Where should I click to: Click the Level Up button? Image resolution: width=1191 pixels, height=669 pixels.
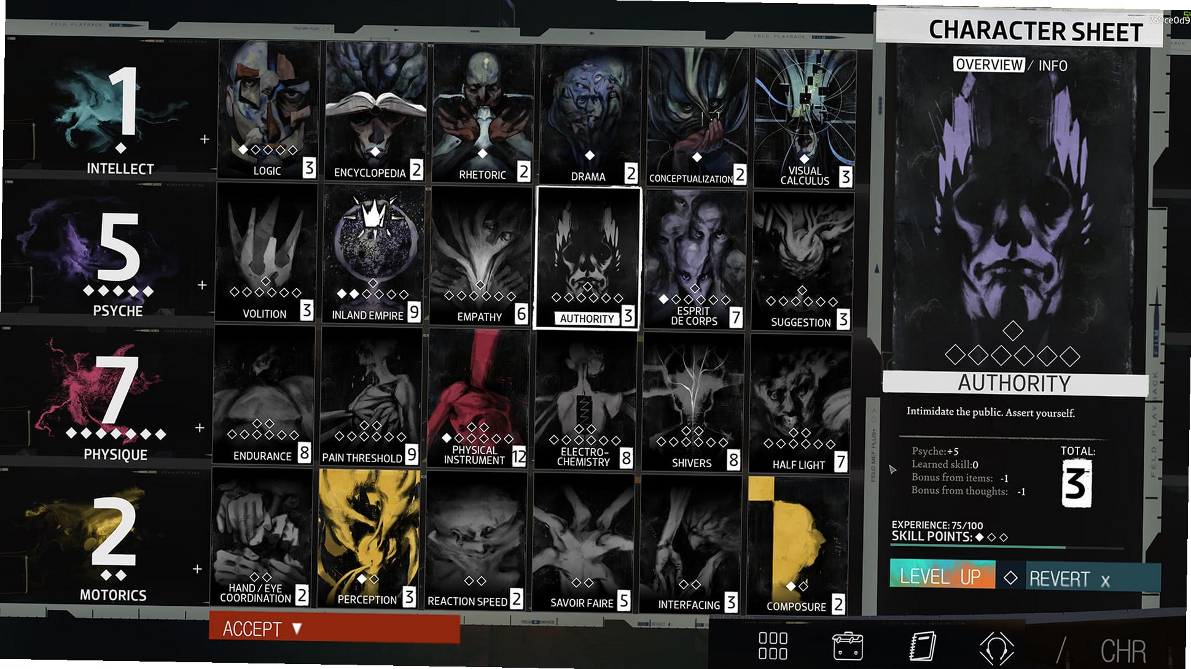[942, 576]
